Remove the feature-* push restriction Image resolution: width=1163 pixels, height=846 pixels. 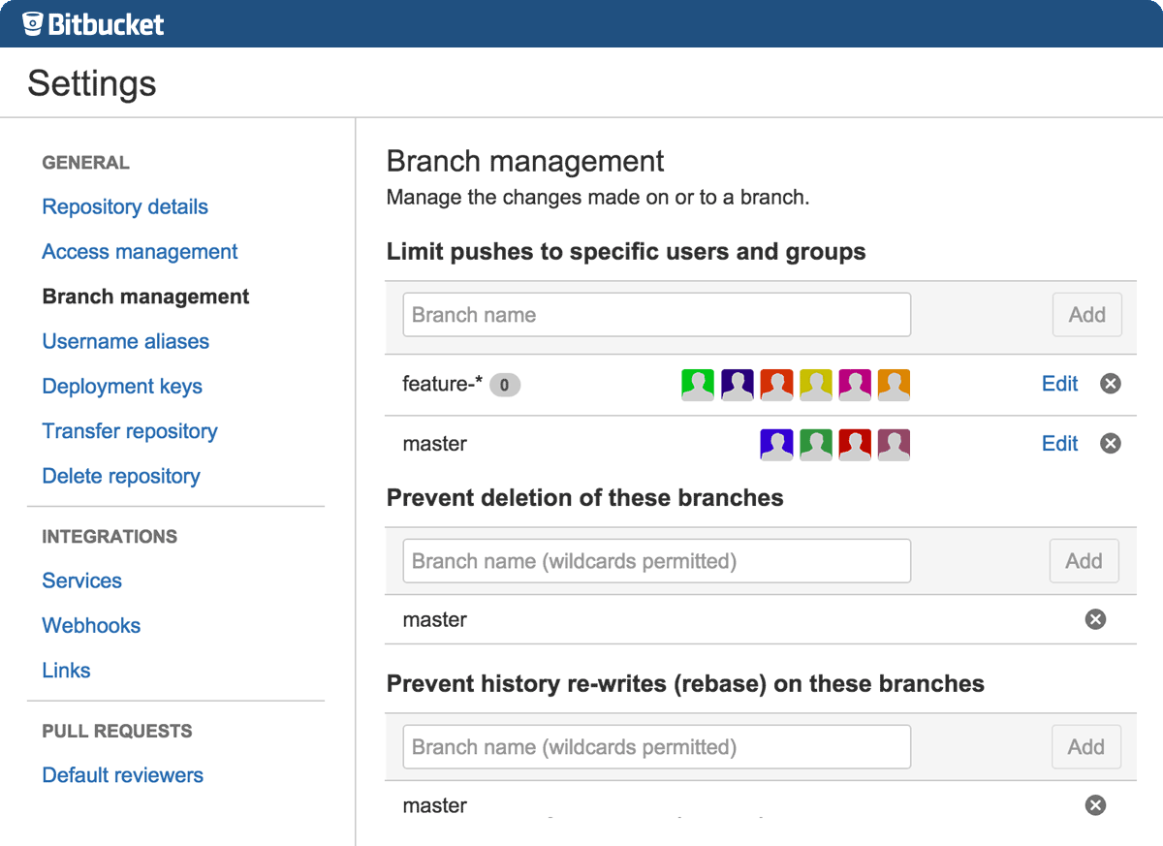coord(1111,383)
